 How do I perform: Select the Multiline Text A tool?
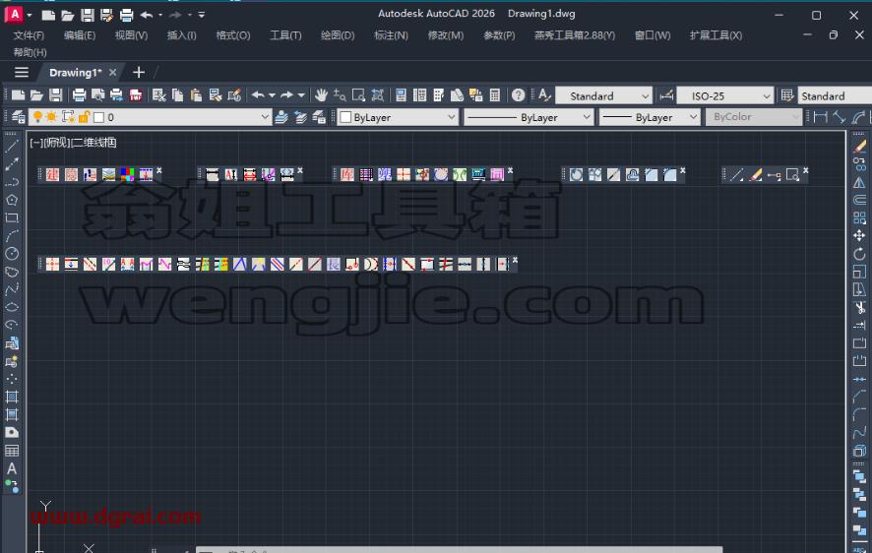12,468
